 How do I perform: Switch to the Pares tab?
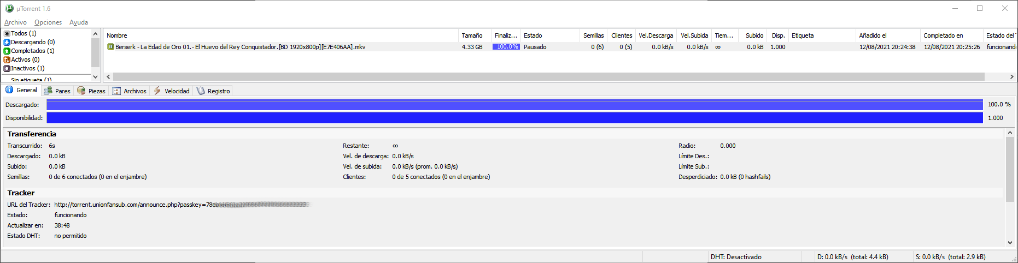point(57,91)
